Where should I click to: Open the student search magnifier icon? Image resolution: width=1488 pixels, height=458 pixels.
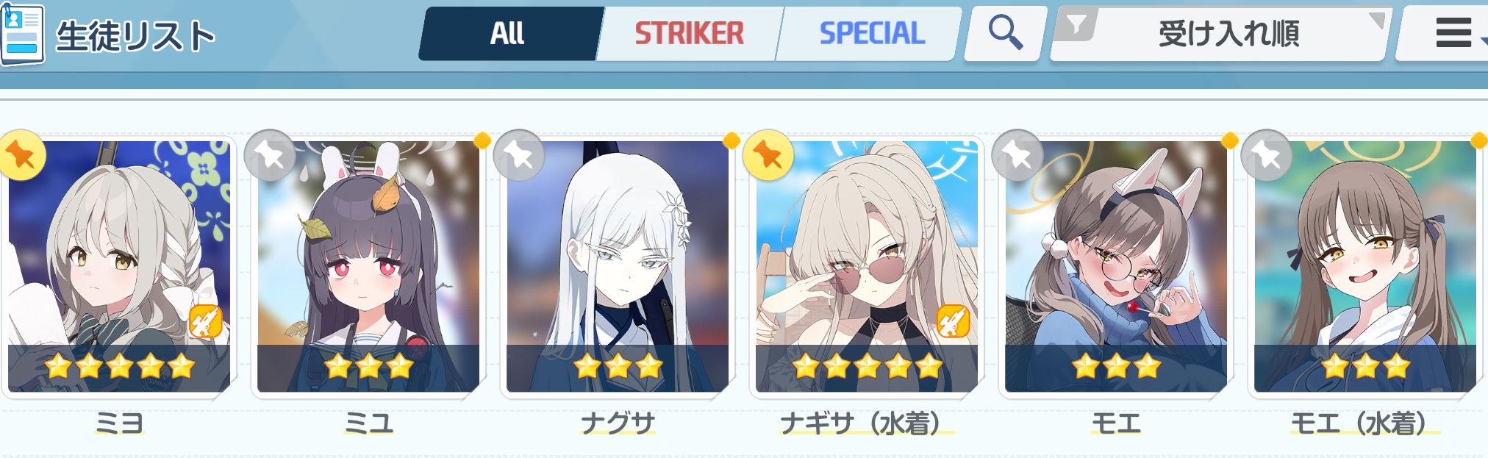(x=1005, y=33)
